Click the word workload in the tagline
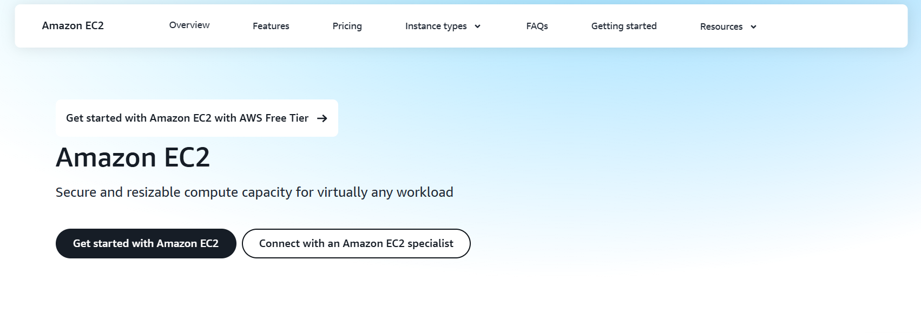The image size is (921, 333). [425, 192]
